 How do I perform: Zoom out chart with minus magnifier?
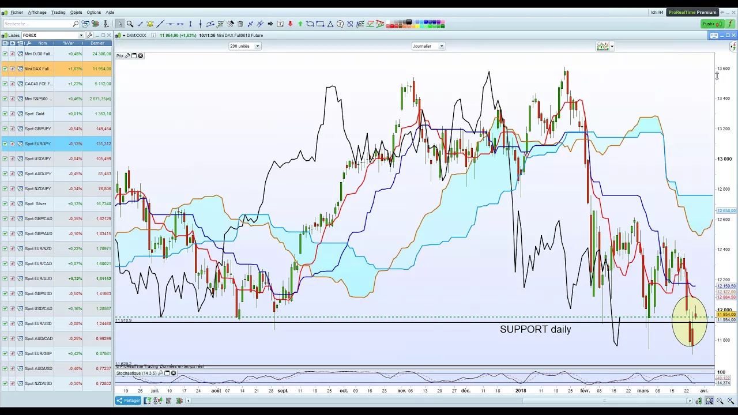pyautogui.click(x=720, y=401)
